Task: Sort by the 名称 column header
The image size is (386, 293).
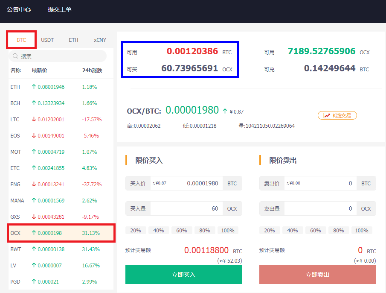Action: coord(15,70)
